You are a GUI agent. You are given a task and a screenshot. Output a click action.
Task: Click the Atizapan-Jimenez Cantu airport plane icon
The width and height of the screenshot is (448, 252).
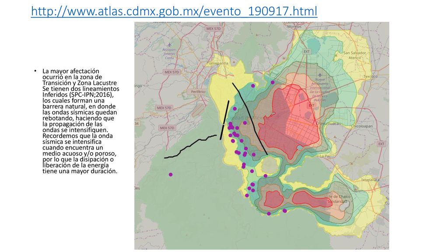click(x=169, y=45)
